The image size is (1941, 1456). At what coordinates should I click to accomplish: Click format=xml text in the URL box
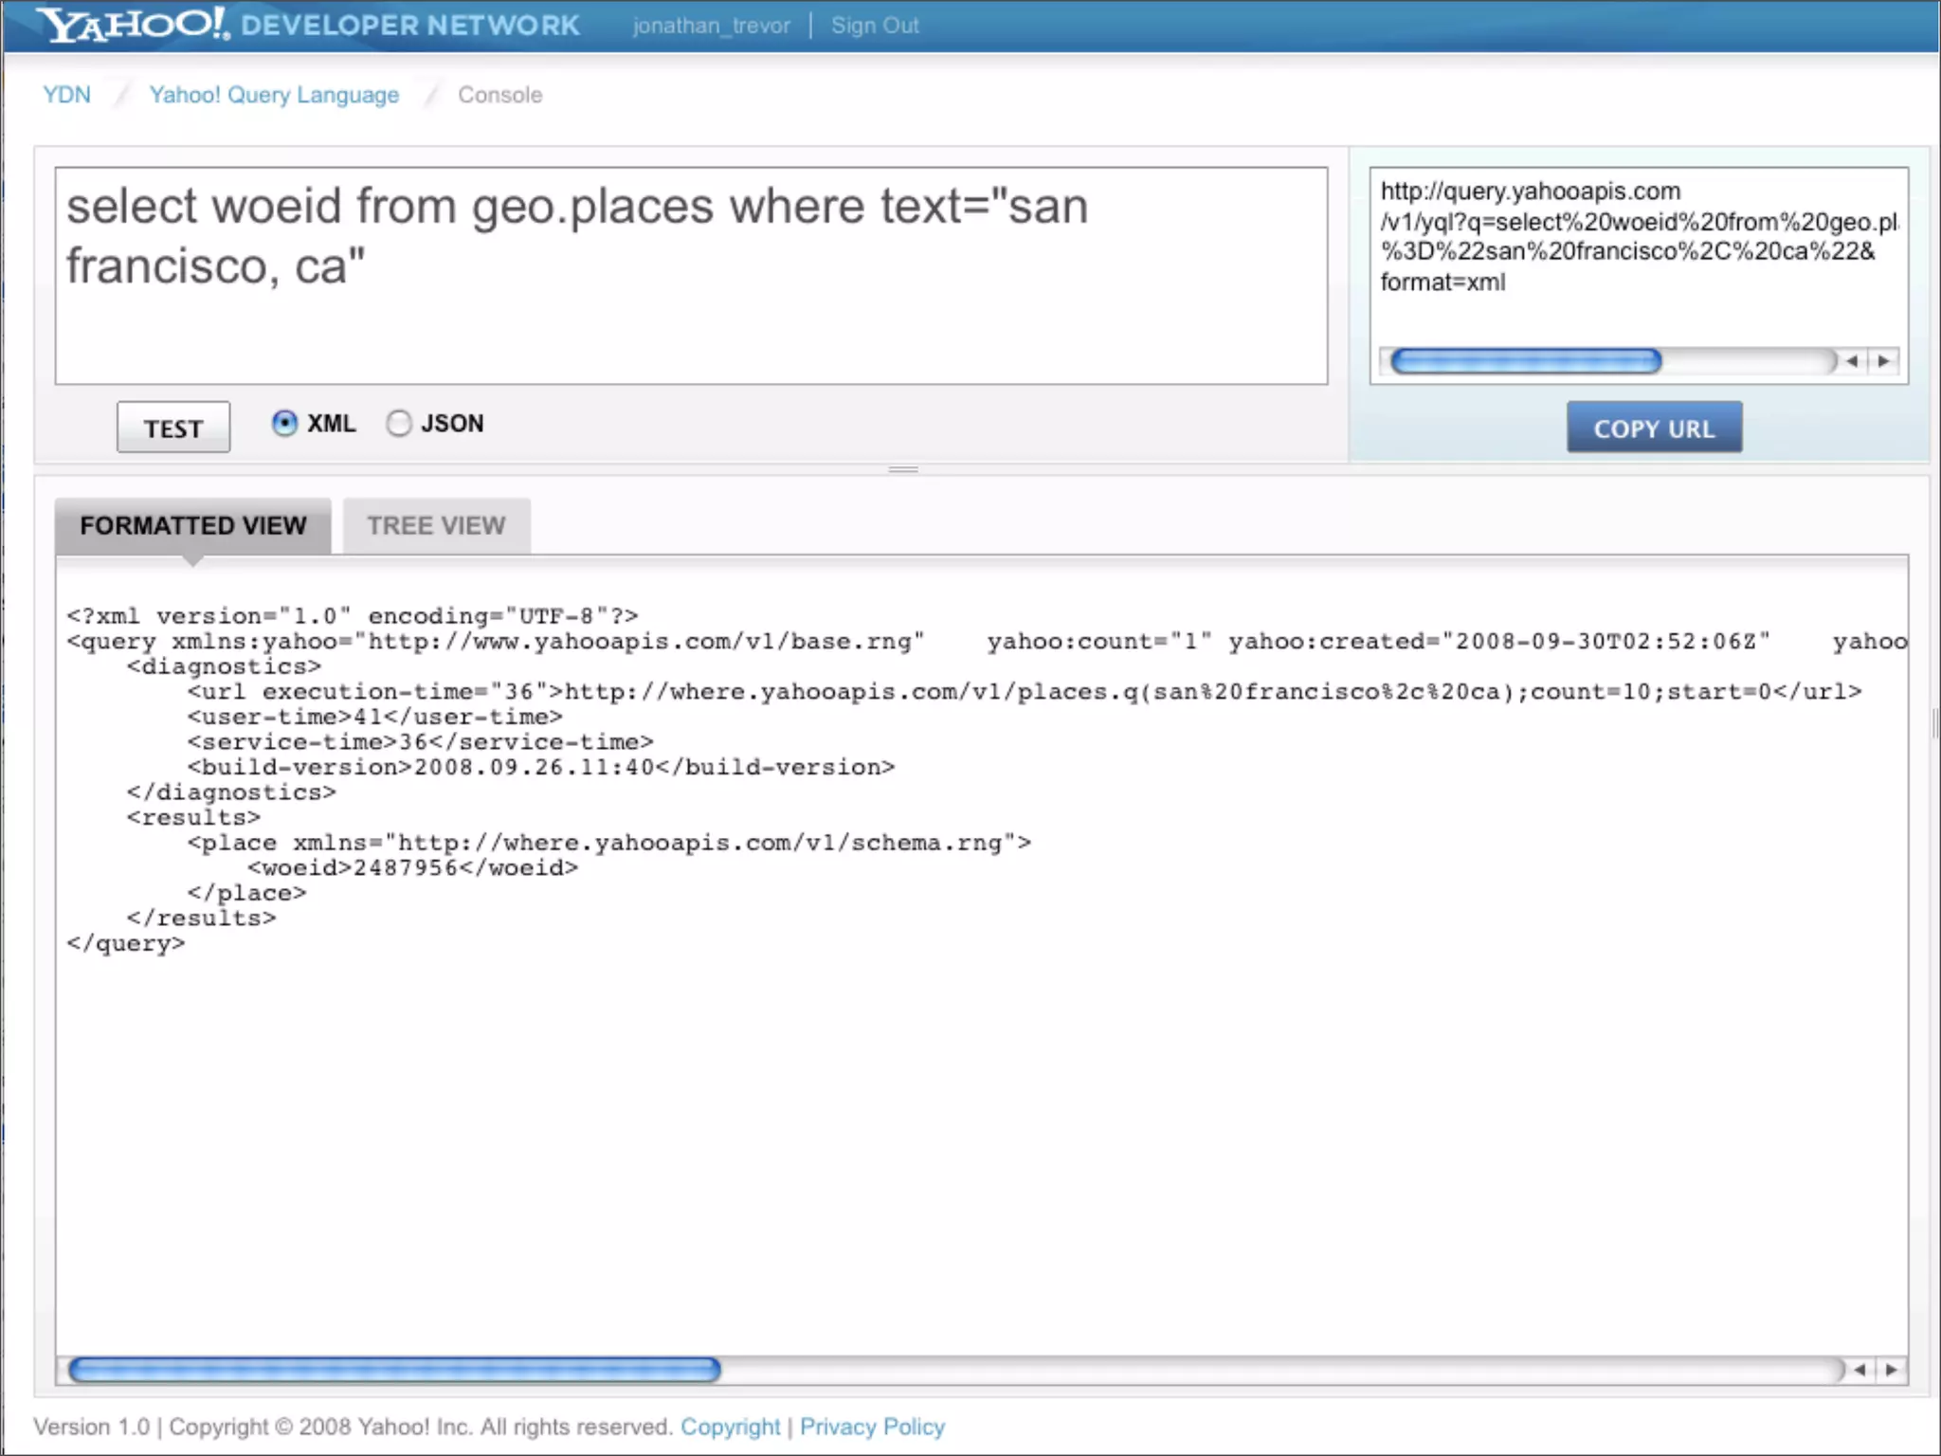pos(1442,282)
